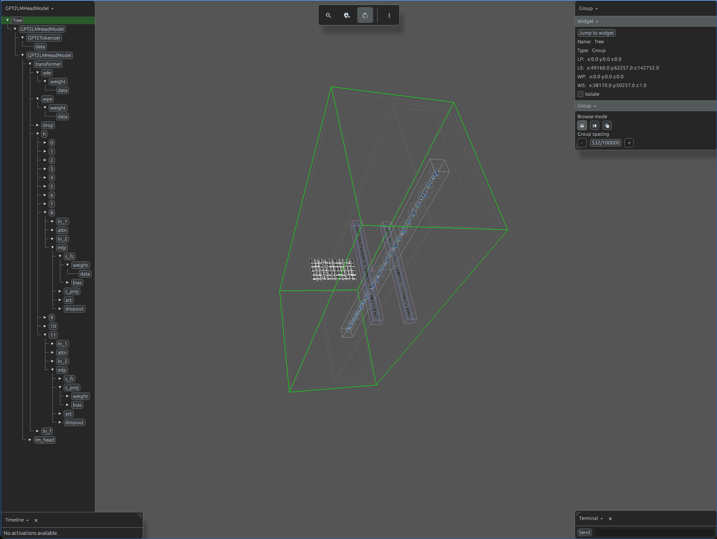Select the overlapping squares browse mode icon
Image resolution: width=717 pixels, height=539 pixels.
607,126
